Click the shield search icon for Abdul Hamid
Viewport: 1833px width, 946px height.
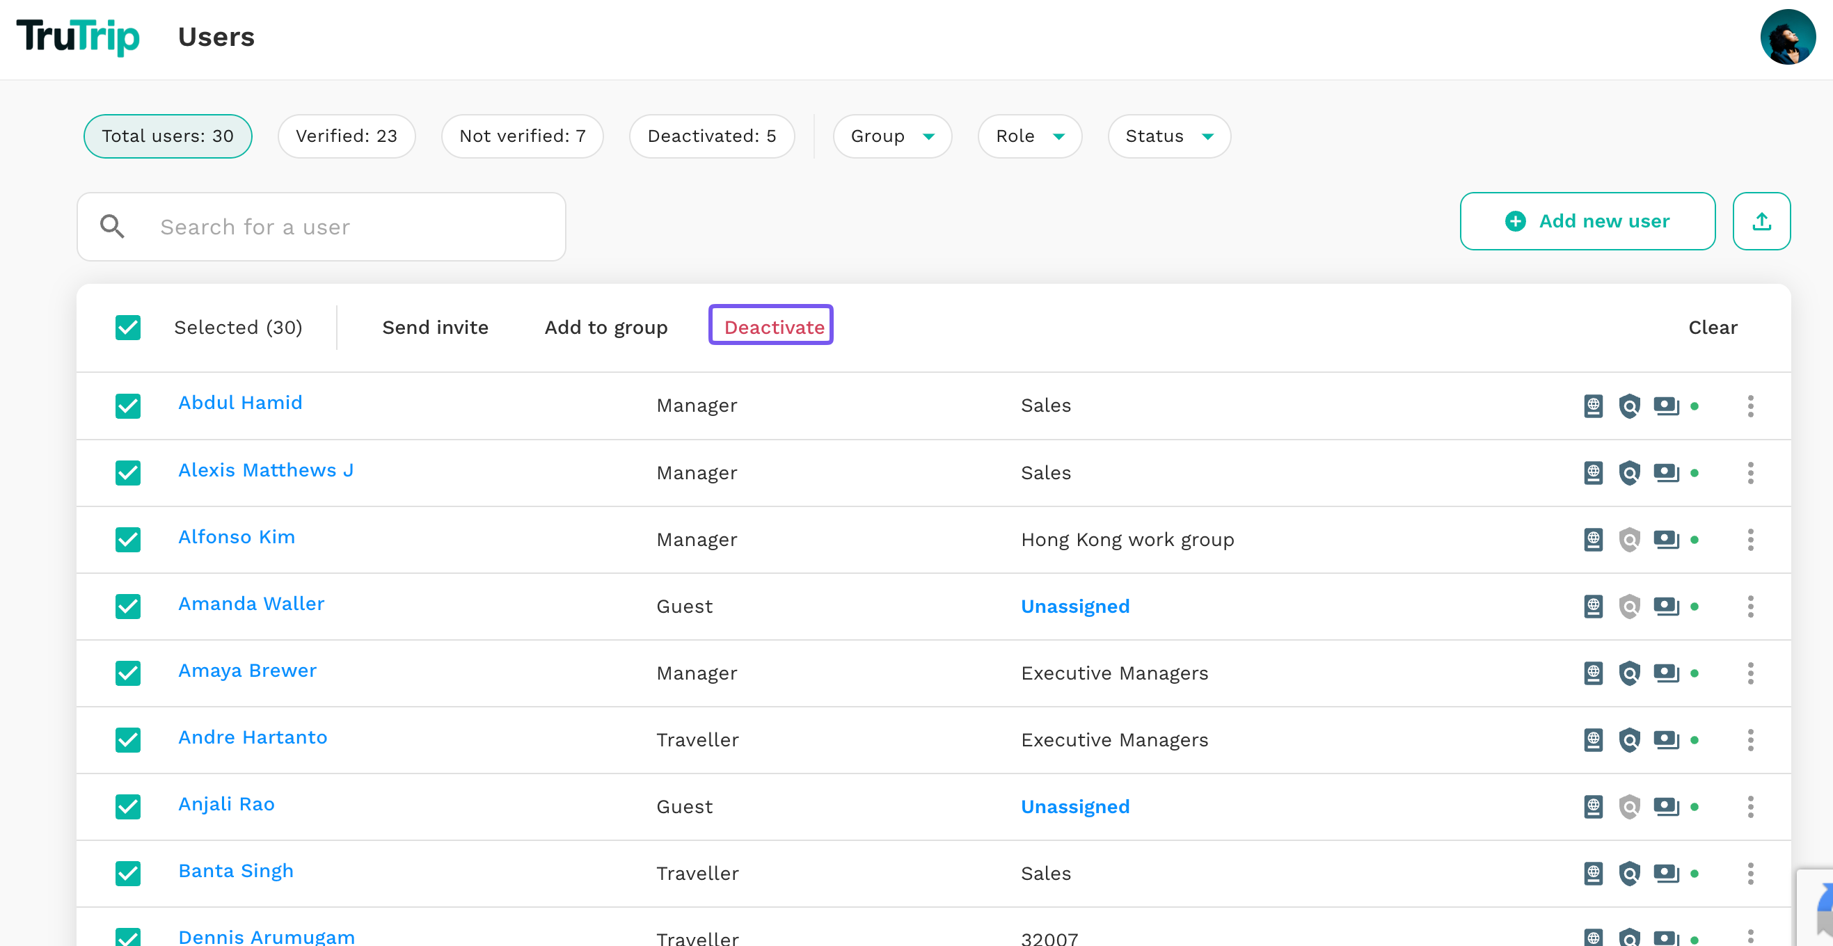pyautogui.click(x=1630, y=406)
